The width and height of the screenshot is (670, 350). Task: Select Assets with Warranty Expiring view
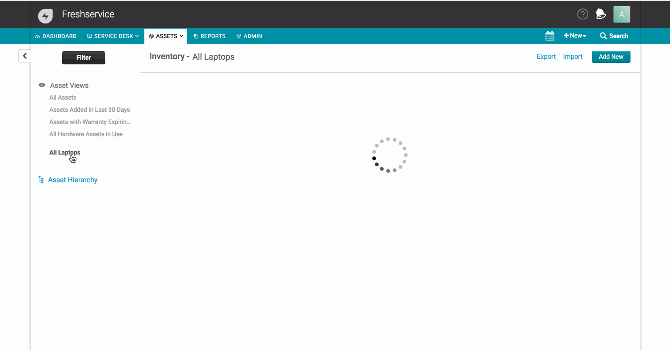90,122
